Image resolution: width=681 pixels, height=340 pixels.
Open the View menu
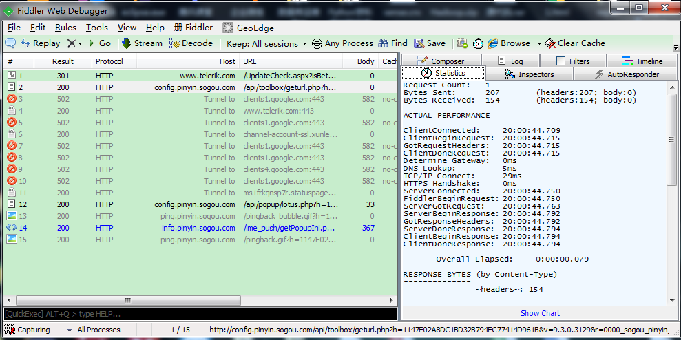127,28
